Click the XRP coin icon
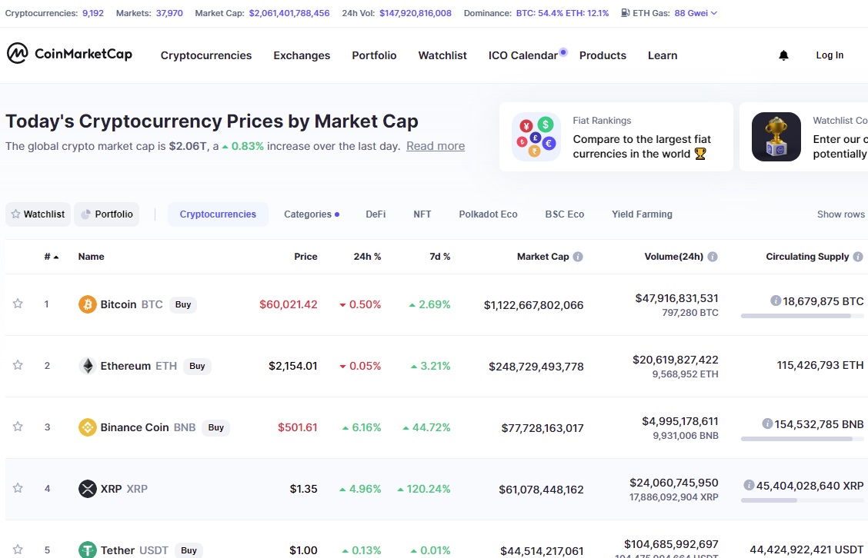The width and height of the screenshot is (868, 558). click(88, 488)
